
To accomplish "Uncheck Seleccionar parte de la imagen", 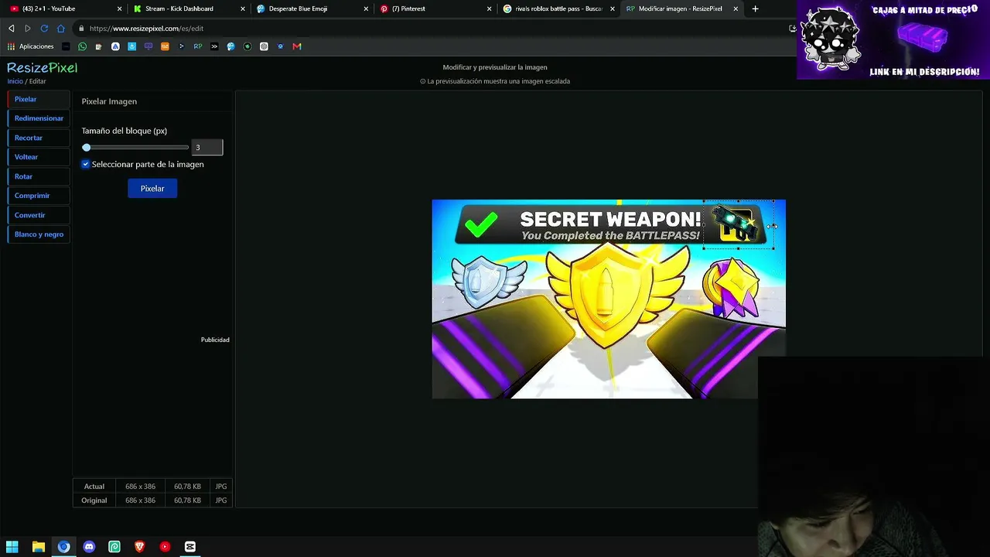I will coord(86,164).
